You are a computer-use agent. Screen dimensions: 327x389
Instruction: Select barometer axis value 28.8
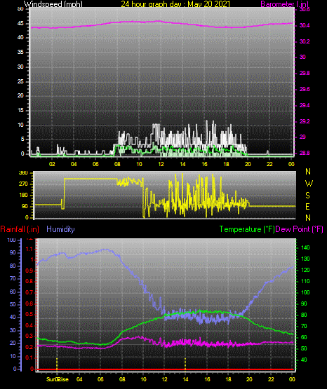[305, 153]
